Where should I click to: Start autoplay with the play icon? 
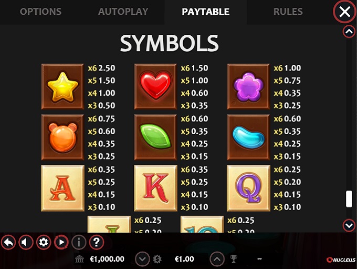point(61,242)
